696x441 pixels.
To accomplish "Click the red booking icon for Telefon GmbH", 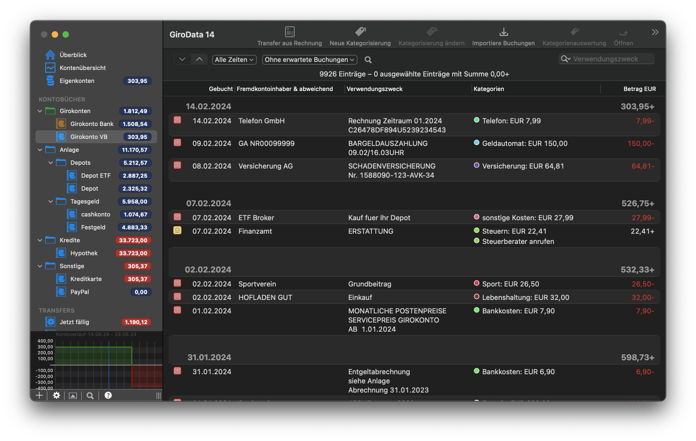I will pyautogui.click(x=177, y=120).
